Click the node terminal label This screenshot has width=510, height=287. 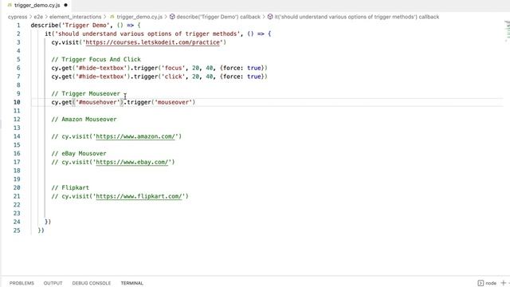coord(491,283)
